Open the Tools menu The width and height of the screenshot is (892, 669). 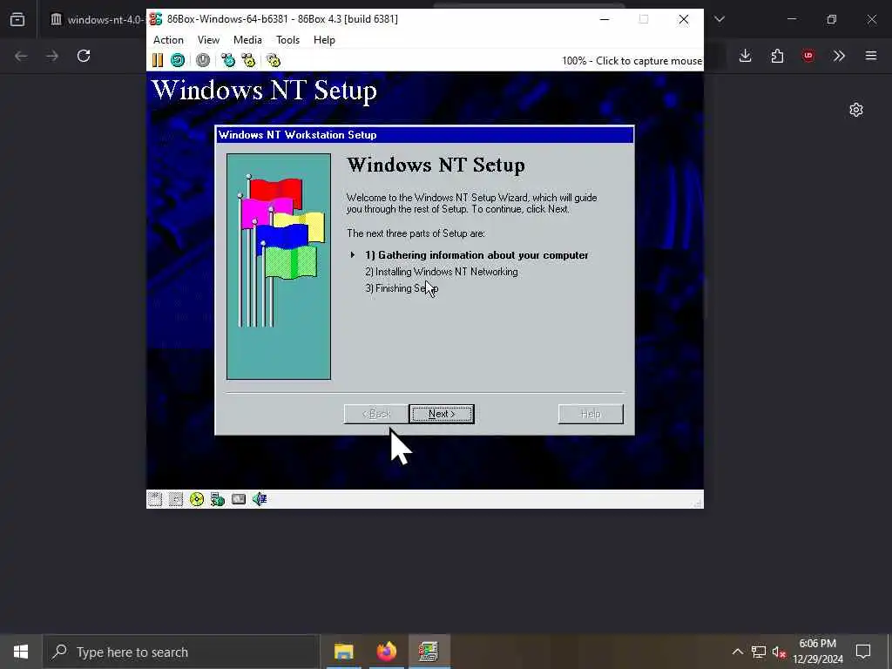(x=287, y=40)
